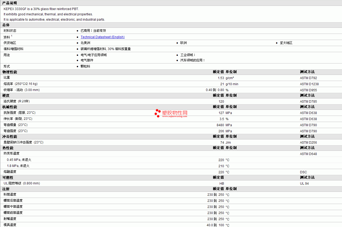The width and height of the screenshot is (342, 227).
Task: Click the 填料/增强材料 row label
Action: pyautogui.click(x=13, y=49)
